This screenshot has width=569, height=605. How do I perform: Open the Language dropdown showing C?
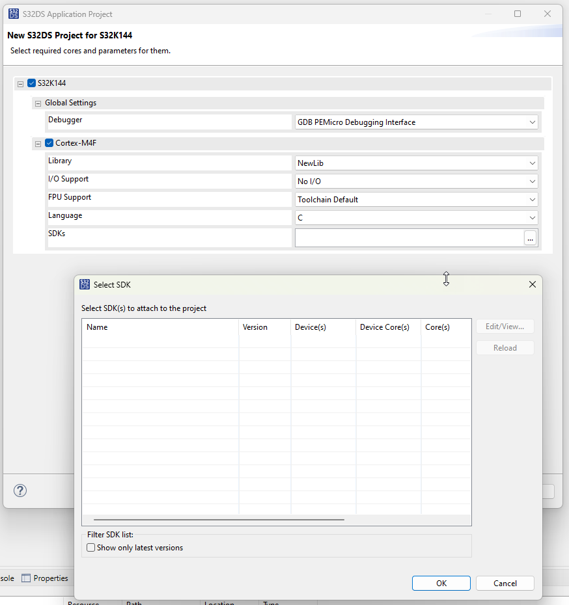tap(533, 217)
